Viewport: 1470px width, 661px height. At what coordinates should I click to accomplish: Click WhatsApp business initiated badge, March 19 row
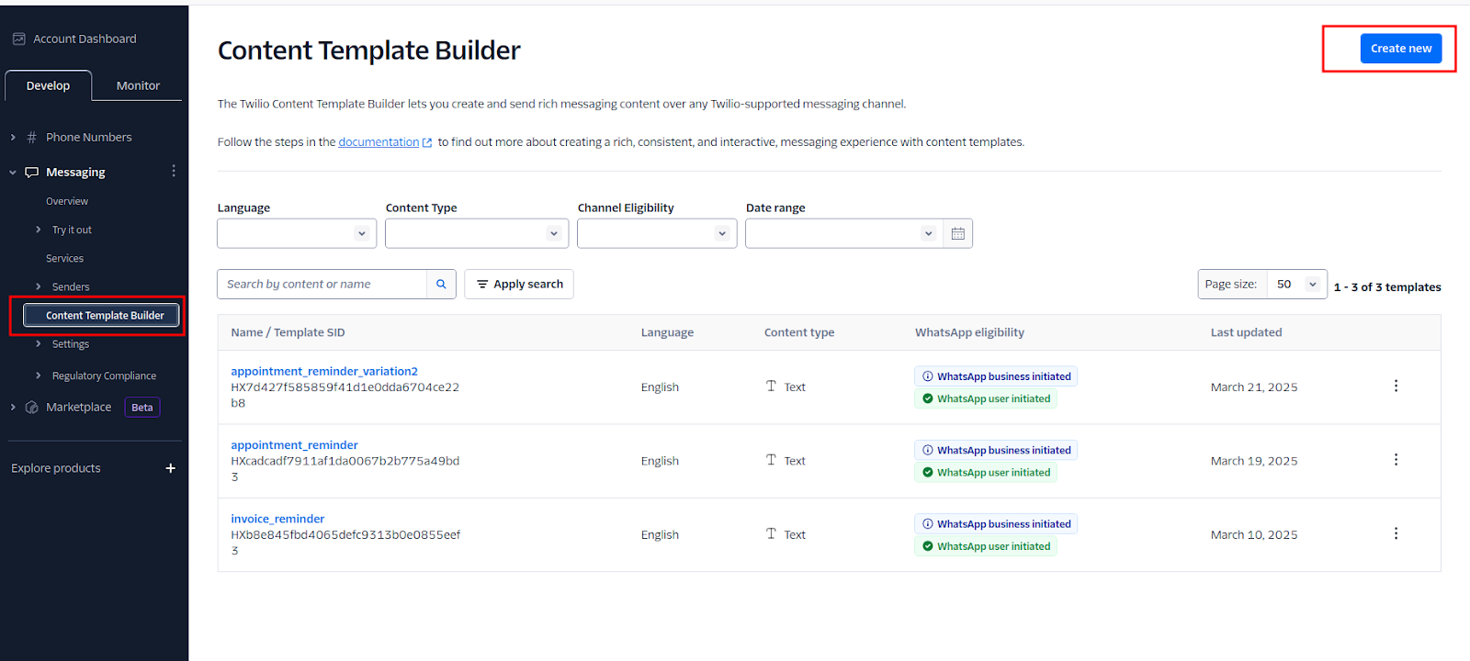(x=996, y=450)
